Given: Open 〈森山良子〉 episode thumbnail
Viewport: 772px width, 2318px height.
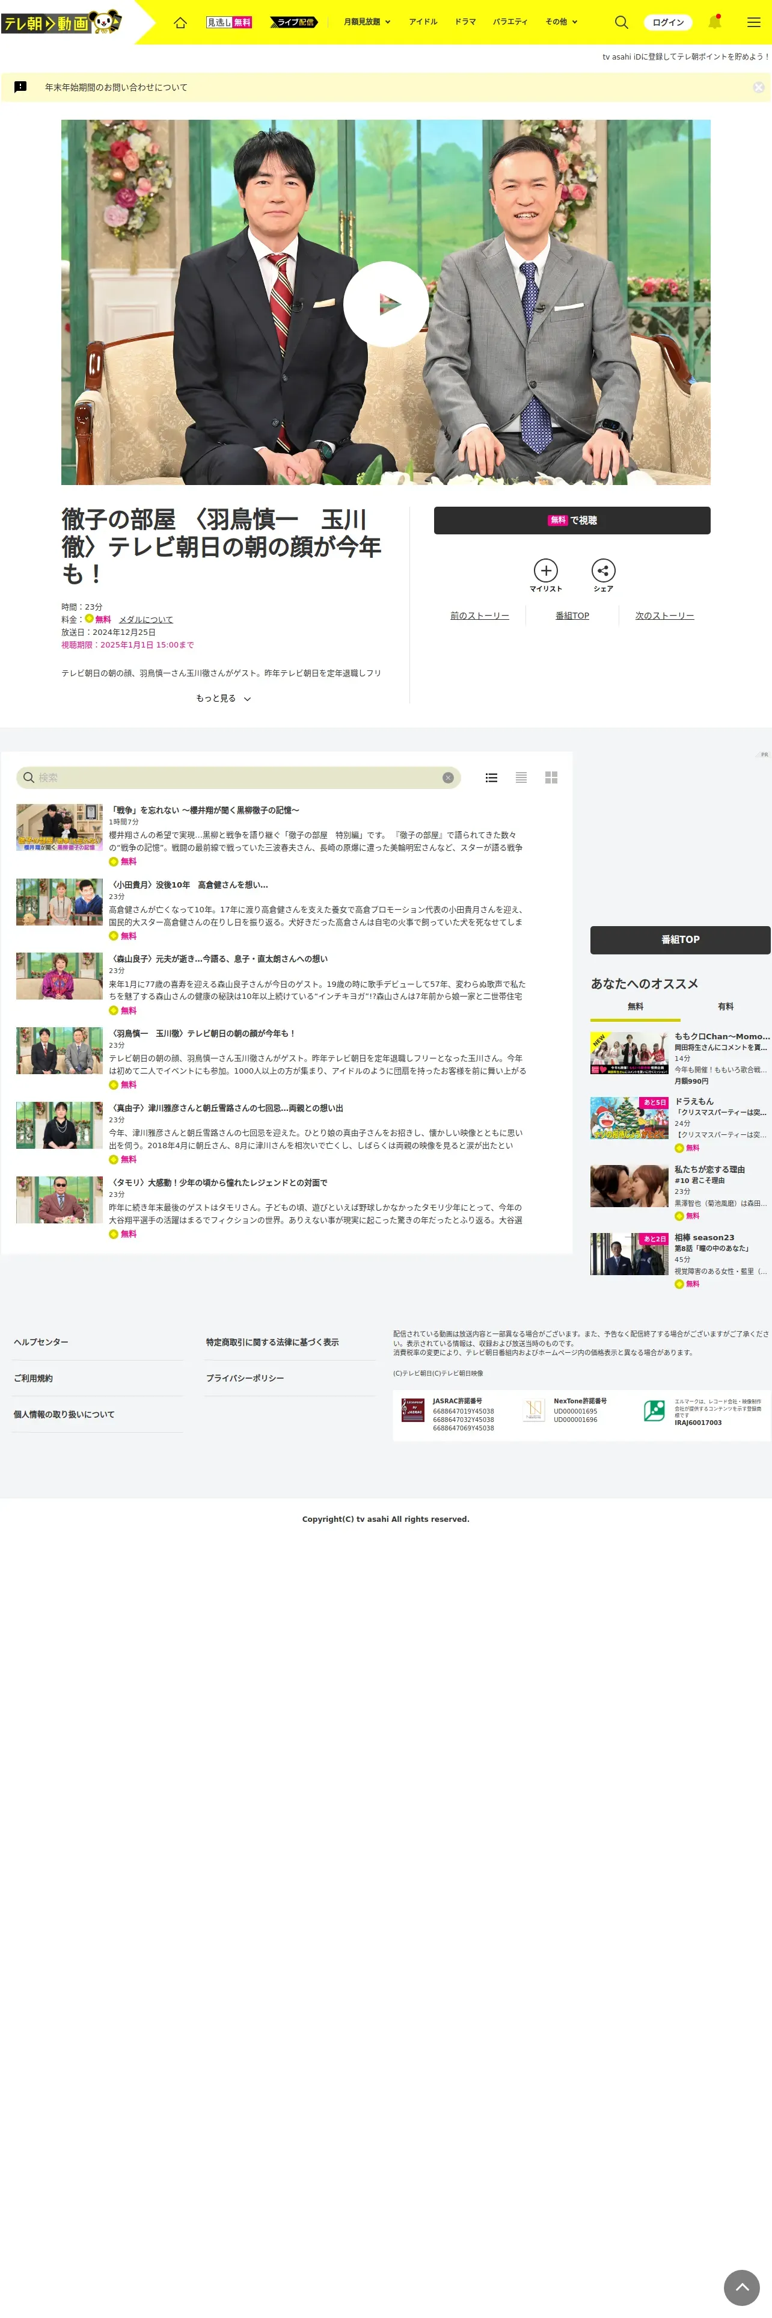Looking at the screenshot, I should coord(60,976).
